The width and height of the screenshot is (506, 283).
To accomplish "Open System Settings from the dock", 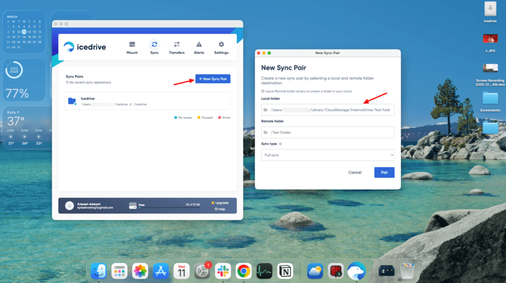I will click(x=202, y=271).
